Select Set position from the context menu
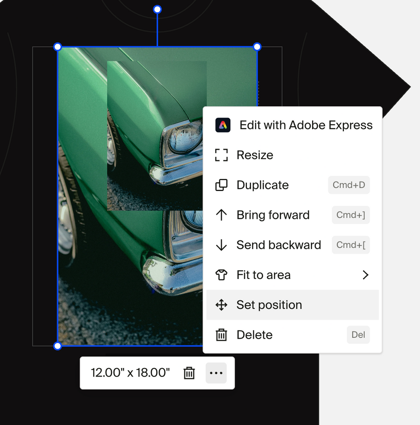Image resolution: width=420 pixels, height=425 pixels. tap(269, 305)
